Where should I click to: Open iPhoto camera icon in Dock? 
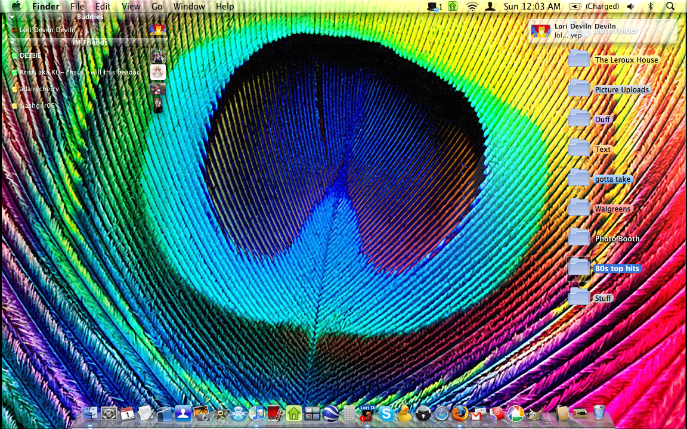(202, 413)
